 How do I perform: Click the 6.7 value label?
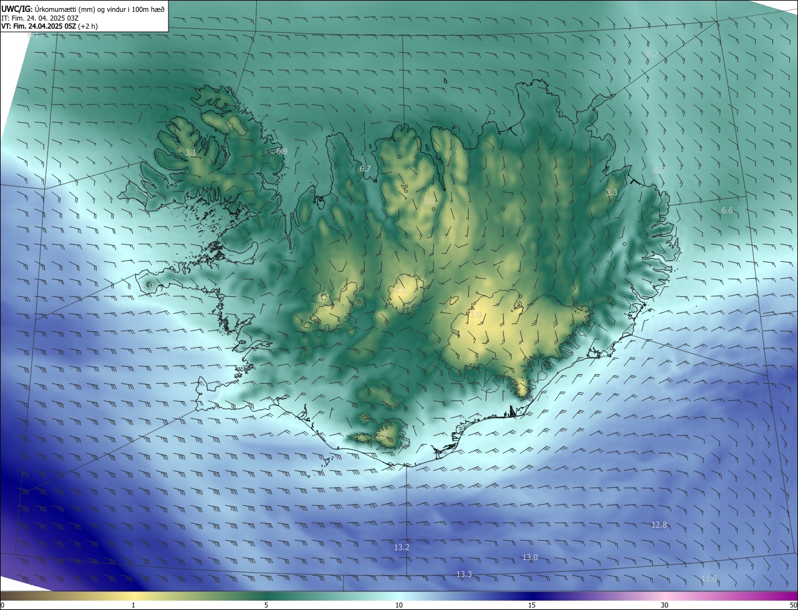365,168
